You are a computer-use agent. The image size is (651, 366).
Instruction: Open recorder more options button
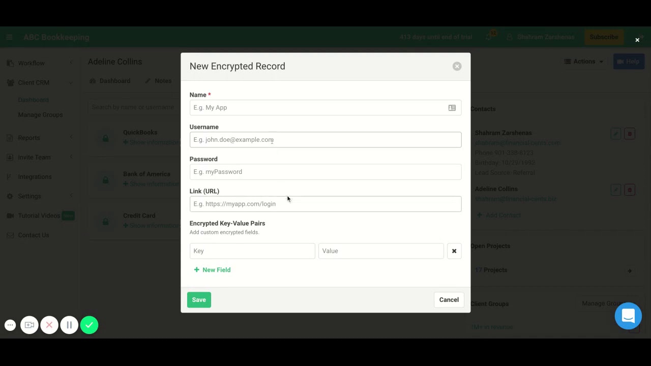[10, 325]
